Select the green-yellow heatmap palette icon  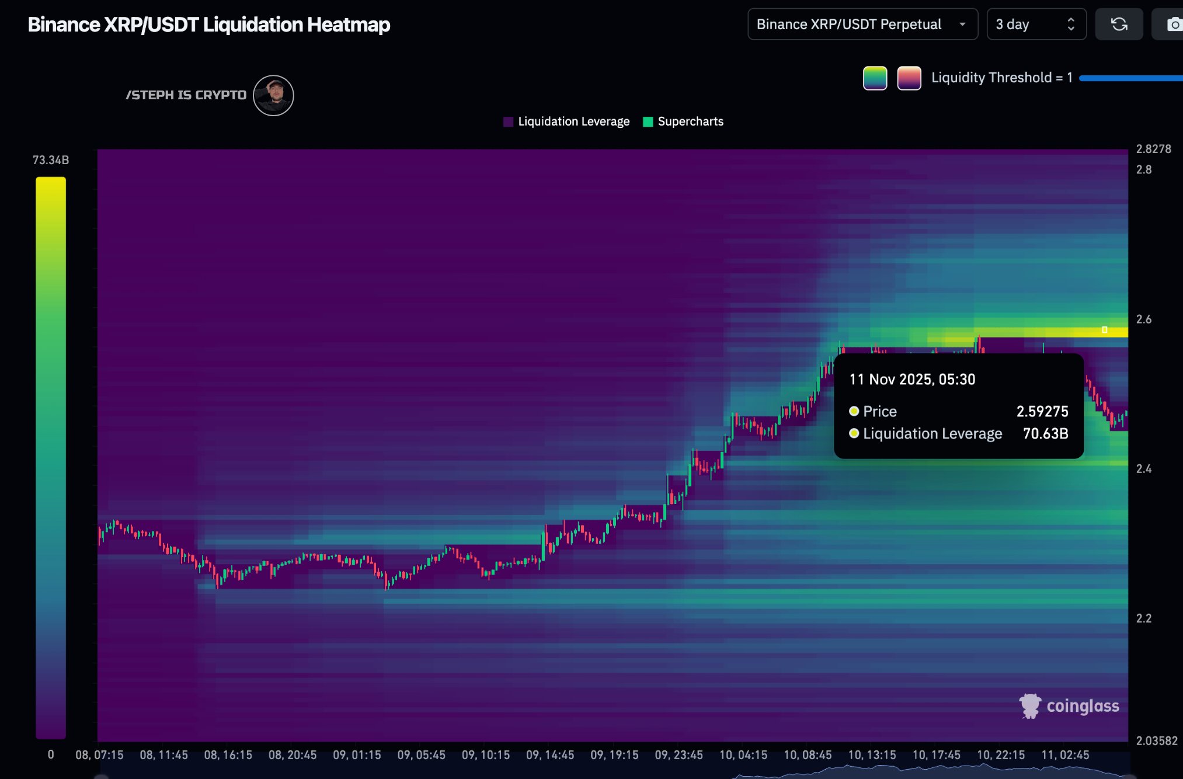tap(874, 78)
